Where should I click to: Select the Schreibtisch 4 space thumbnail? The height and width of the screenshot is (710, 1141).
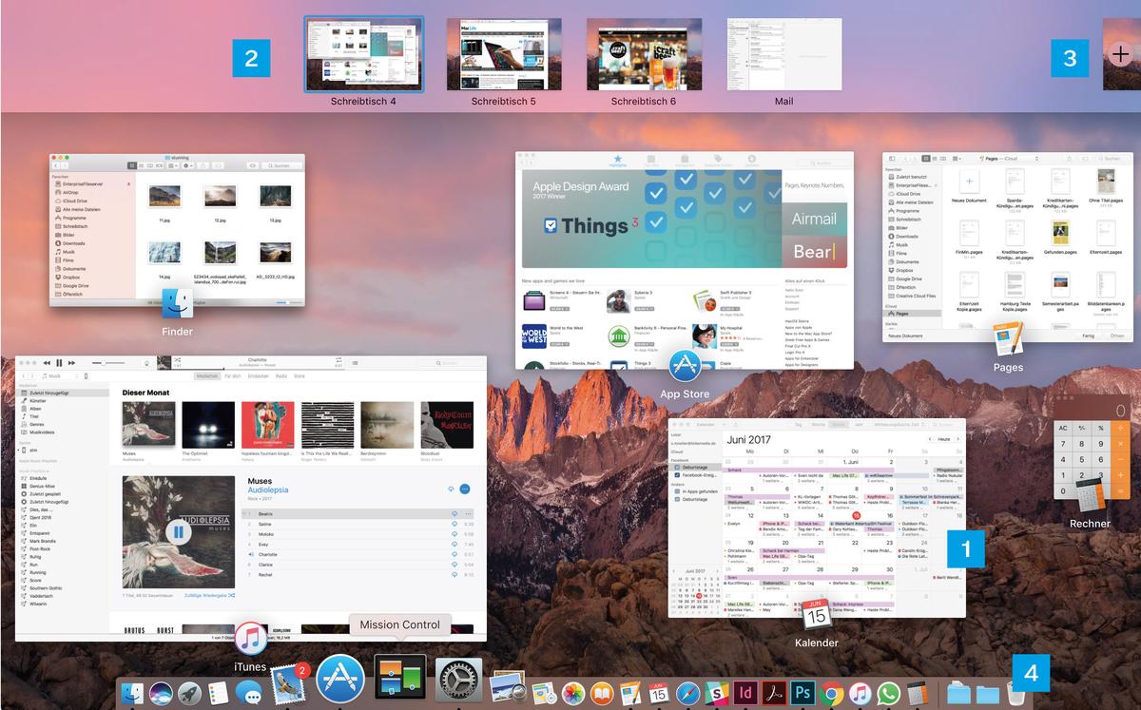pos(364,55)
